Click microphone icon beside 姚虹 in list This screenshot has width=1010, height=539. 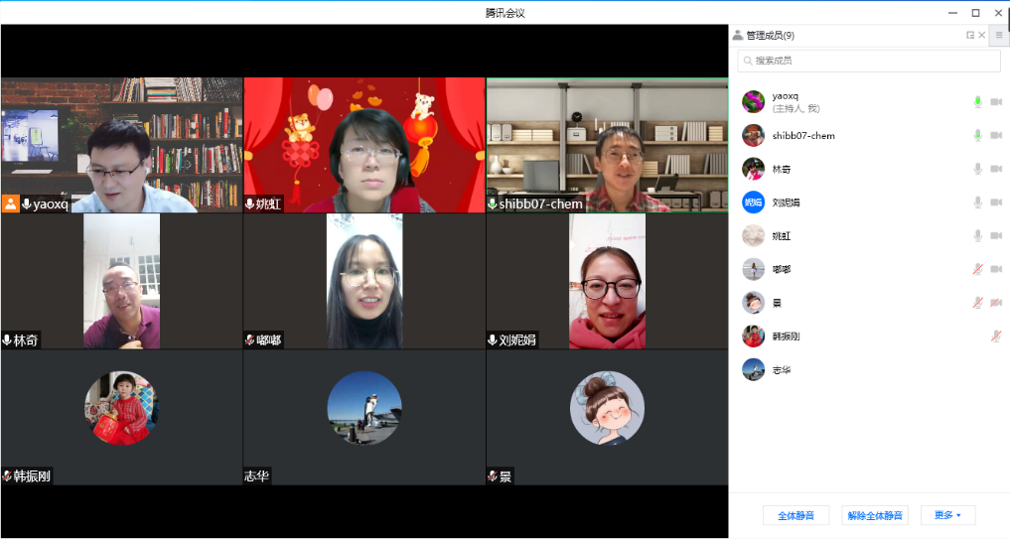tap(977, 236)
